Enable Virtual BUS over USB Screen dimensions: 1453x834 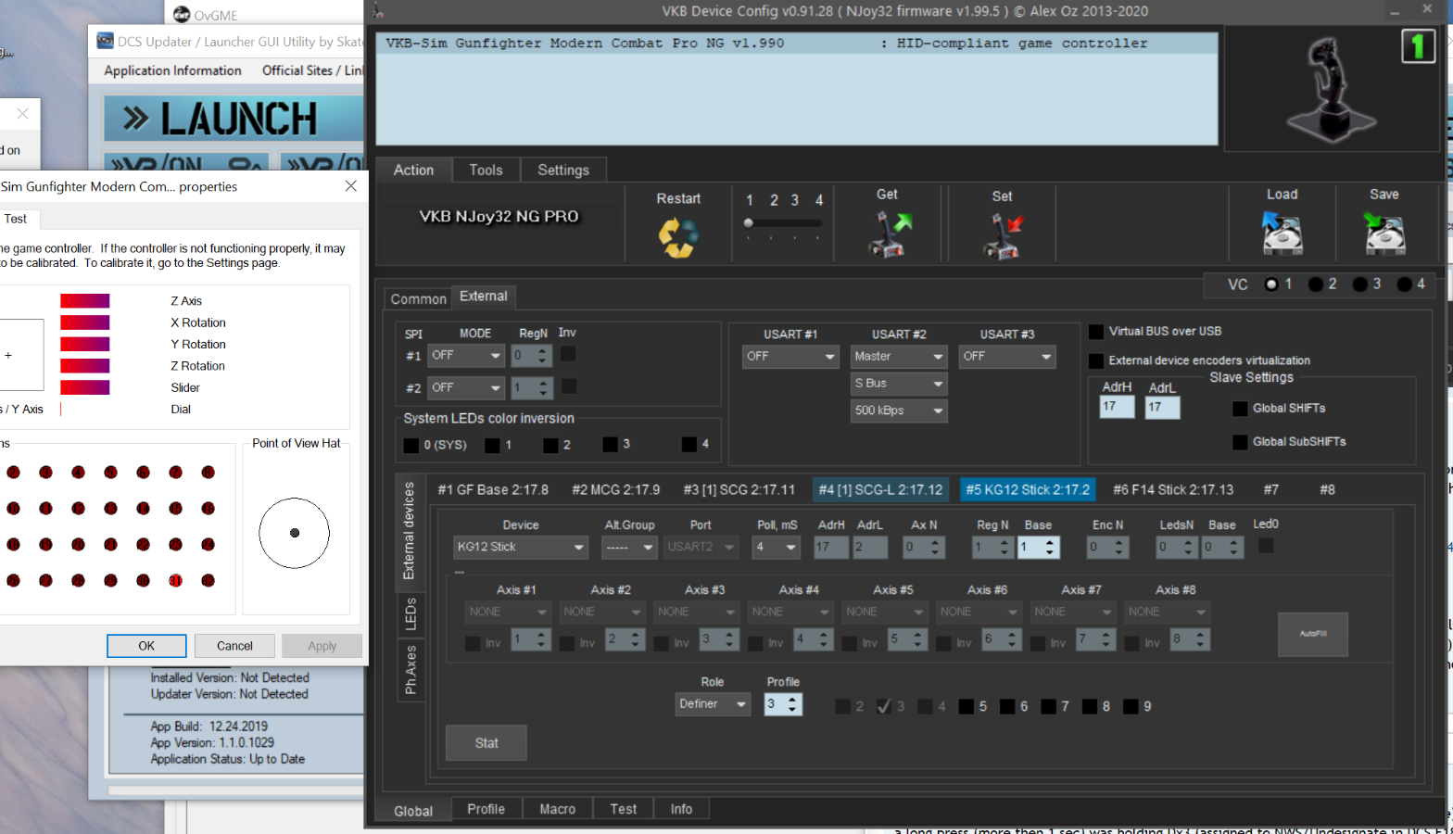[1096, 332]
